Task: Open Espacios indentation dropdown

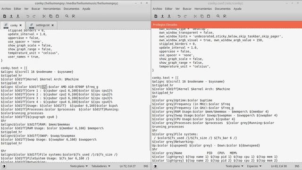Action: 254,166
